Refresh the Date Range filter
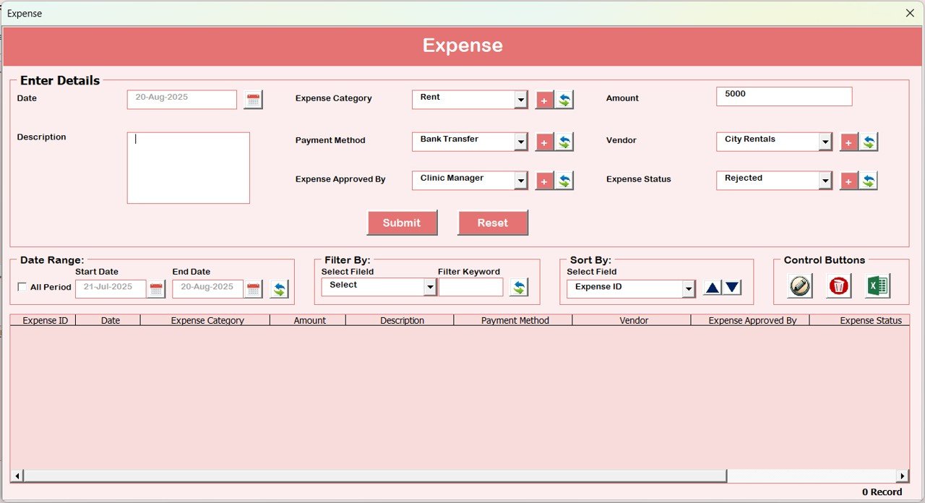Image resolution: width=925 pixels, height=503 pixels. click(279, 289)
